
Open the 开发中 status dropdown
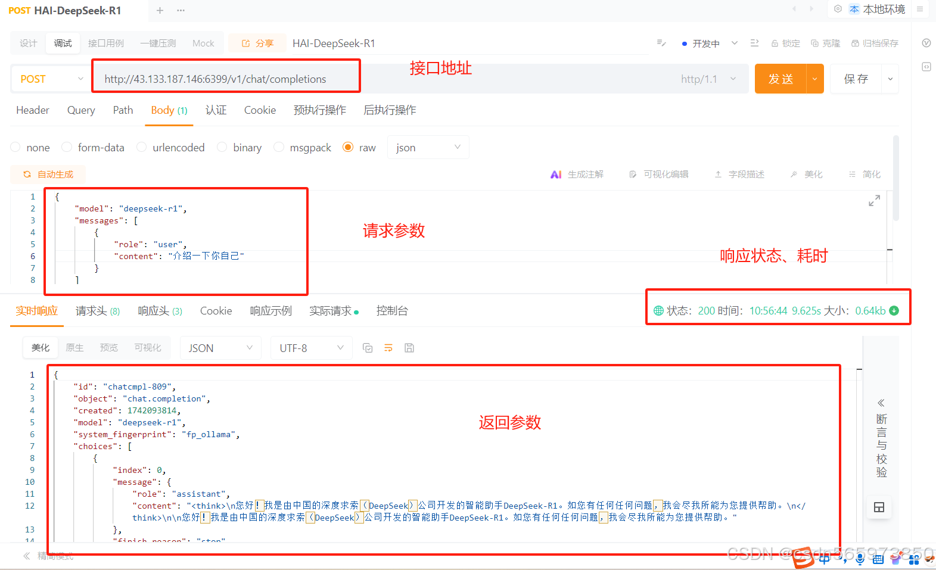point(710,43)
